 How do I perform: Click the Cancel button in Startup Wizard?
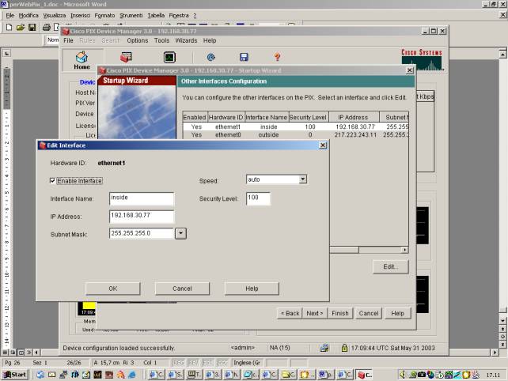pos(369,313)
